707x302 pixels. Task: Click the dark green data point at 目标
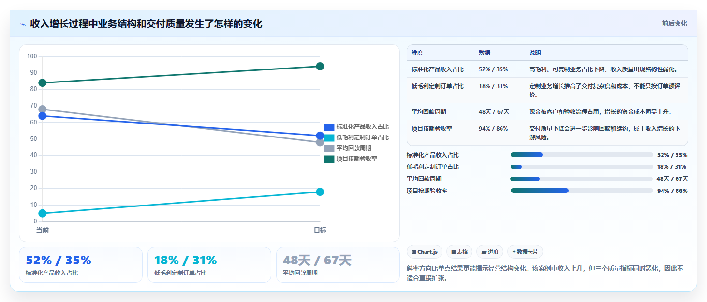point(320,66)
